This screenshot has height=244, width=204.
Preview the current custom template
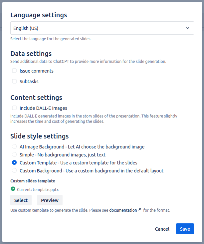[x=50, y=200]
